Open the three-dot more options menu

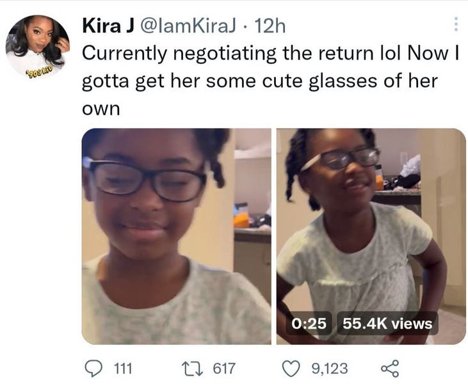click(x=456, y=24)
